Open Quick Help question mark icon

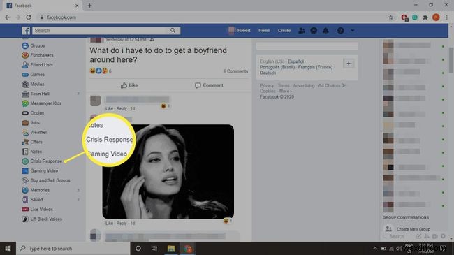[341, 31]
